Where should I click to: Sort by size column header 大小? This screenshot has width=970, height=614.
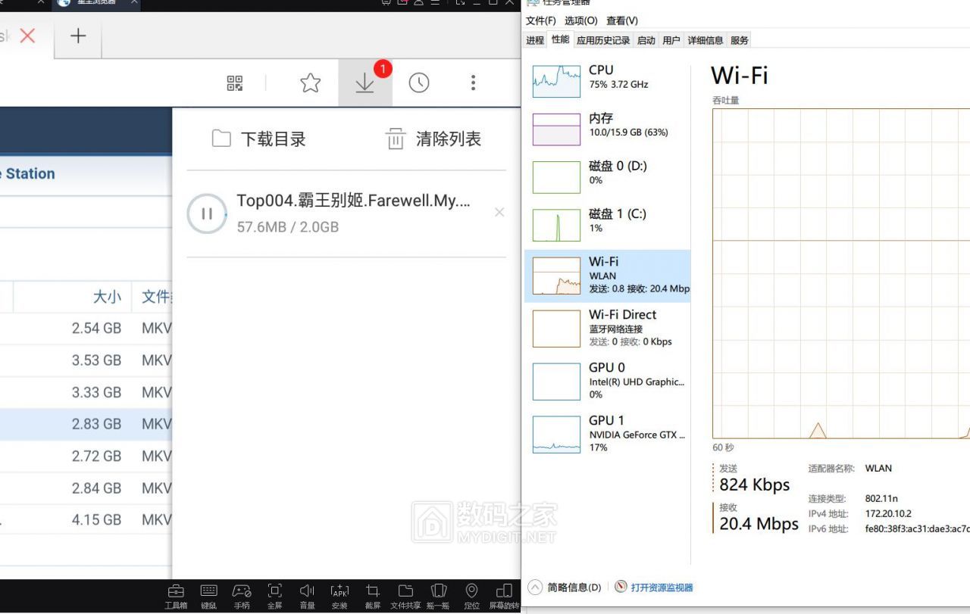point(107,297)
